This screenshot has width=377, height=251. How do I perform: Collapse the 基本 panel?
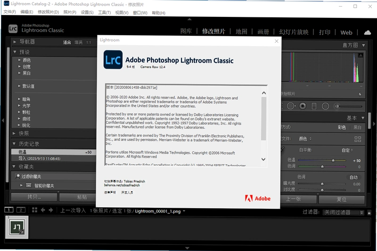click(x=363, y=118)
